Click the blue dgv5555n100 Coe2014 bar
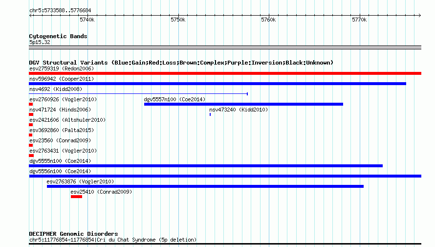435x247 pixels. click(206, 166)
